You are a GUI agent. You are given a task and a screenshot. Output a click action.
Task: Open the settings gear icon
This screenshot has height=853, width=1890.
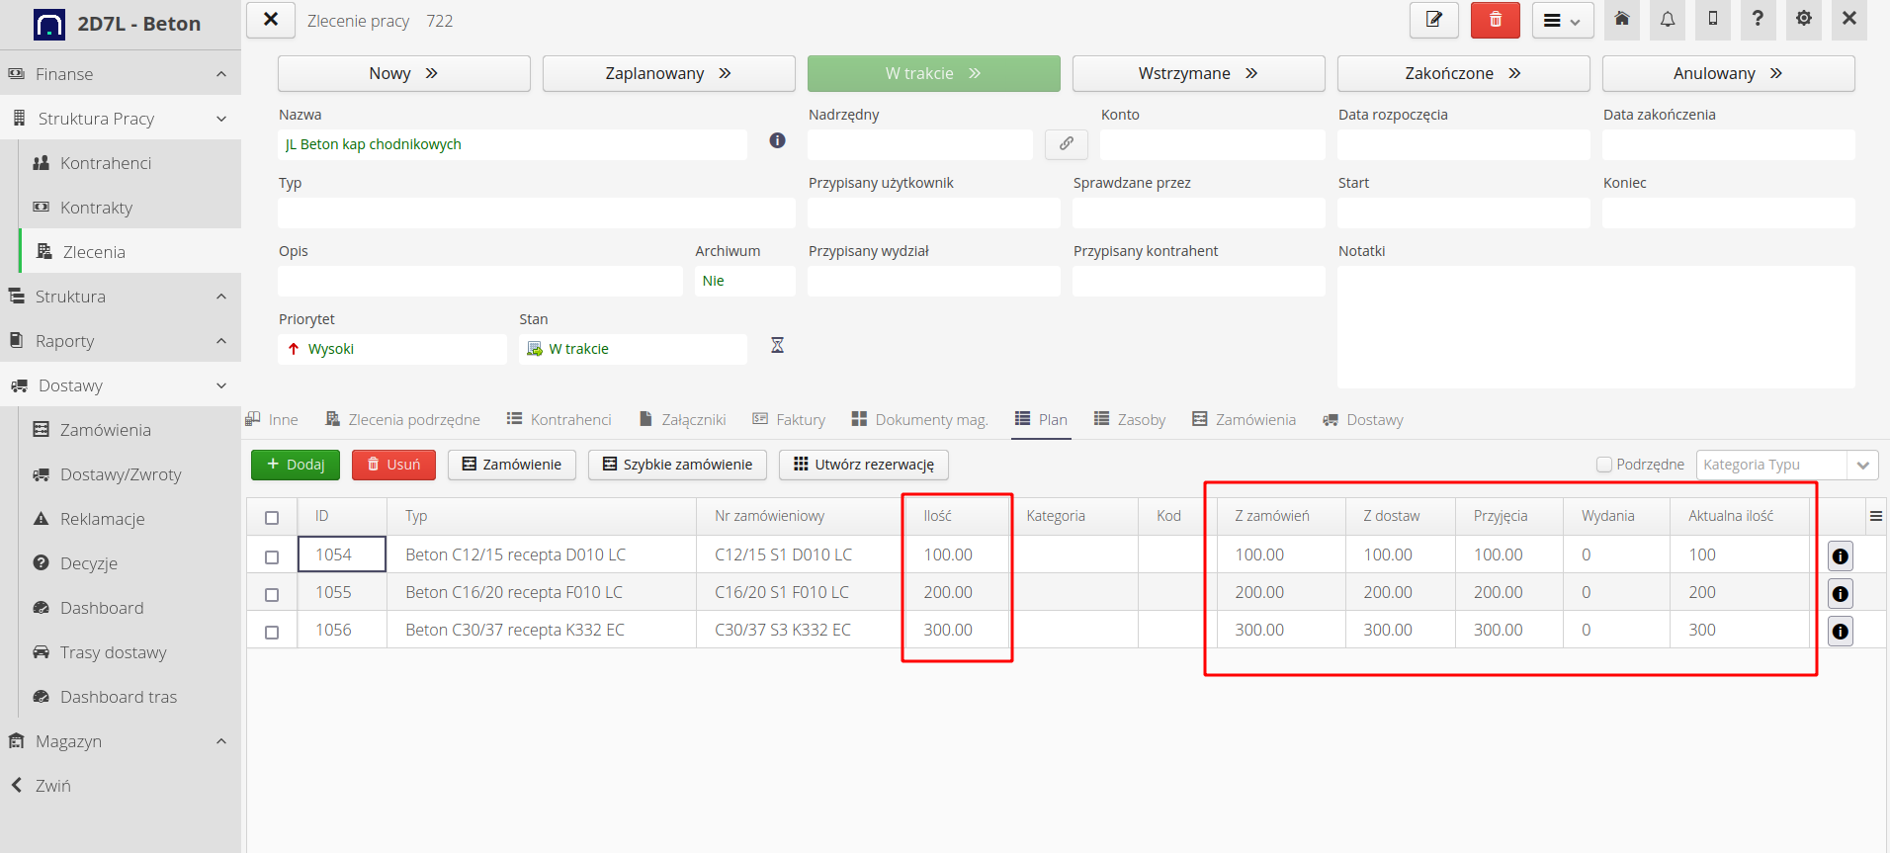[x=1804, y=20]
